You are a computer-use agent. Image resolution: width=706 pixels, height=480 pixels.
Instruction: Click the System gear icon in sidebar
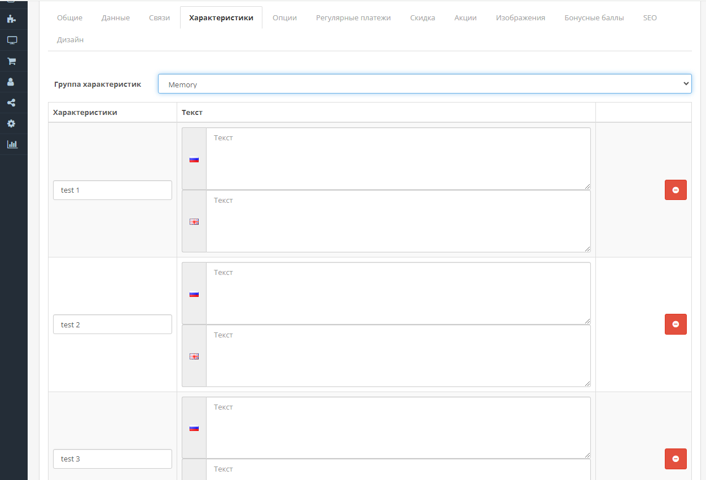pyautogui.click(x=12, y=123)
